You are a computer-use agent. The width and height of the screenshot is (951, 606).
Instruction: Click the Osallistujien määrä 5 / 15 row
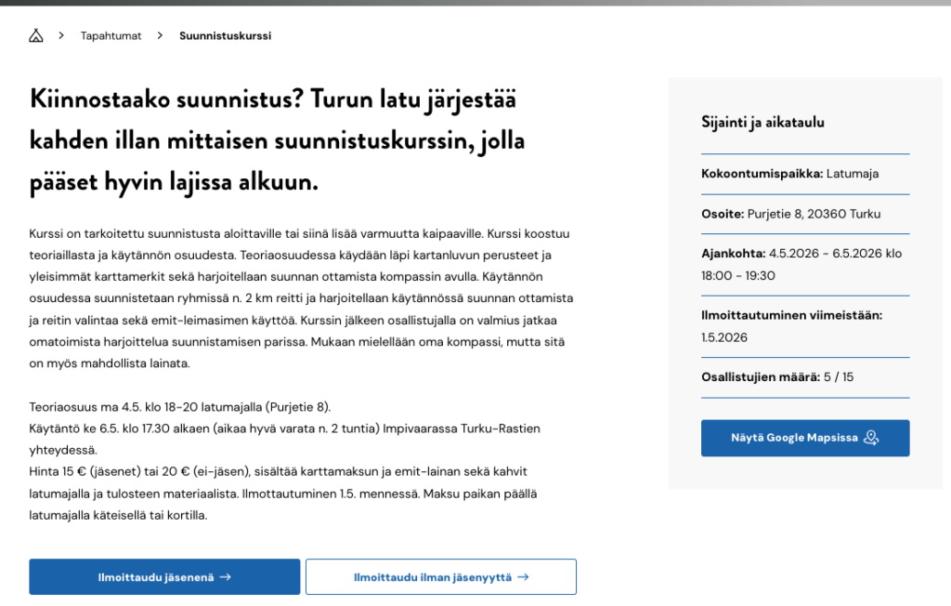(x=776, y=377)
